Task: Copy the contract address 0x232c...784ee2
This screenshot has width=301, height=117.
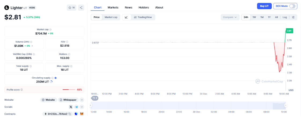Action: [69, 114]
